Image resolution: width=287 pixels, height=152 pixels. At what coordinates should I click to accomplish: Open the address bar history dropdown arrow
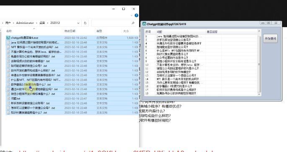click(x=78, y=23)
